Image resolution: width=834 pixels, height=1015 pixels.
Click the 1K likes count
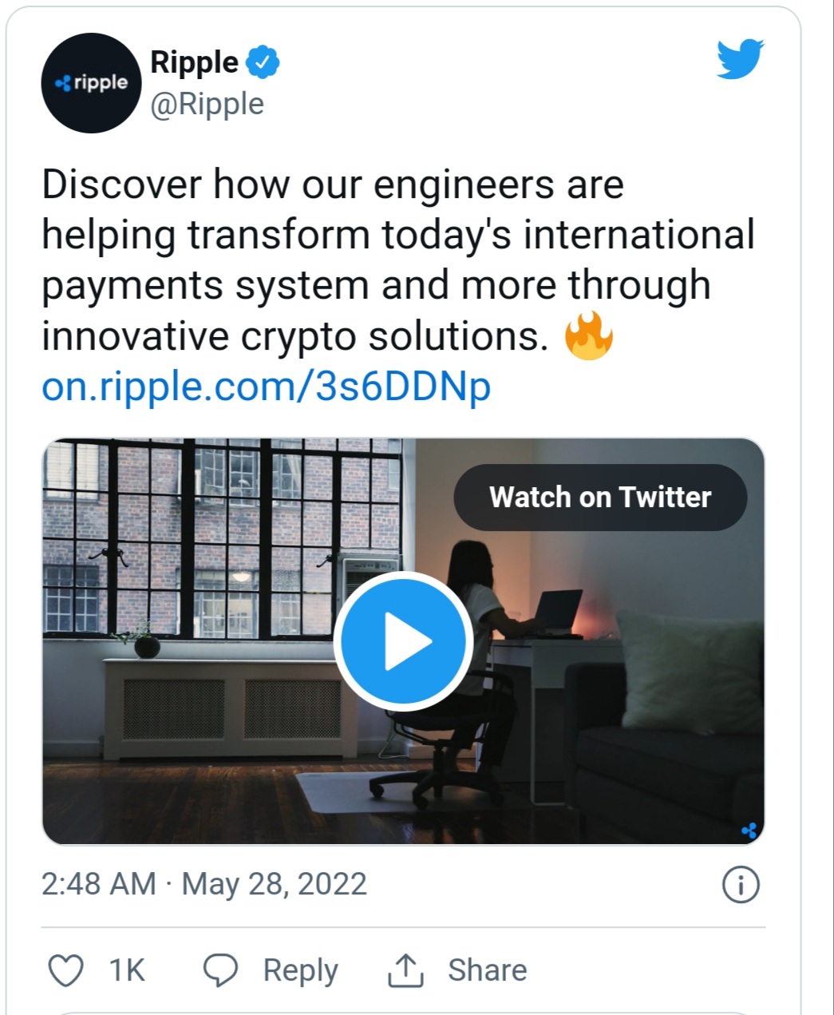pyautogui.click(x=127, y=971)
